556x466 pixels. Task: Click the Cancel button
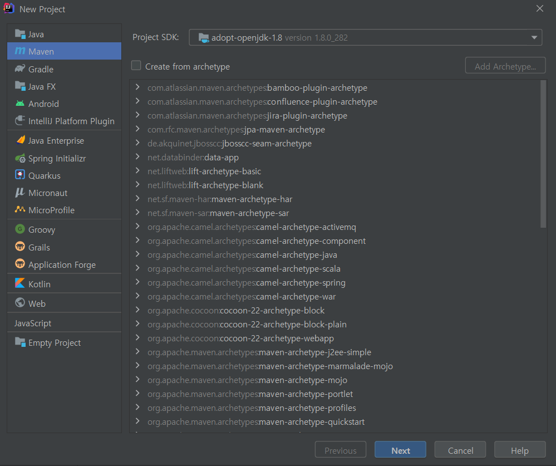pyautogui.click(x=460, y=450)
